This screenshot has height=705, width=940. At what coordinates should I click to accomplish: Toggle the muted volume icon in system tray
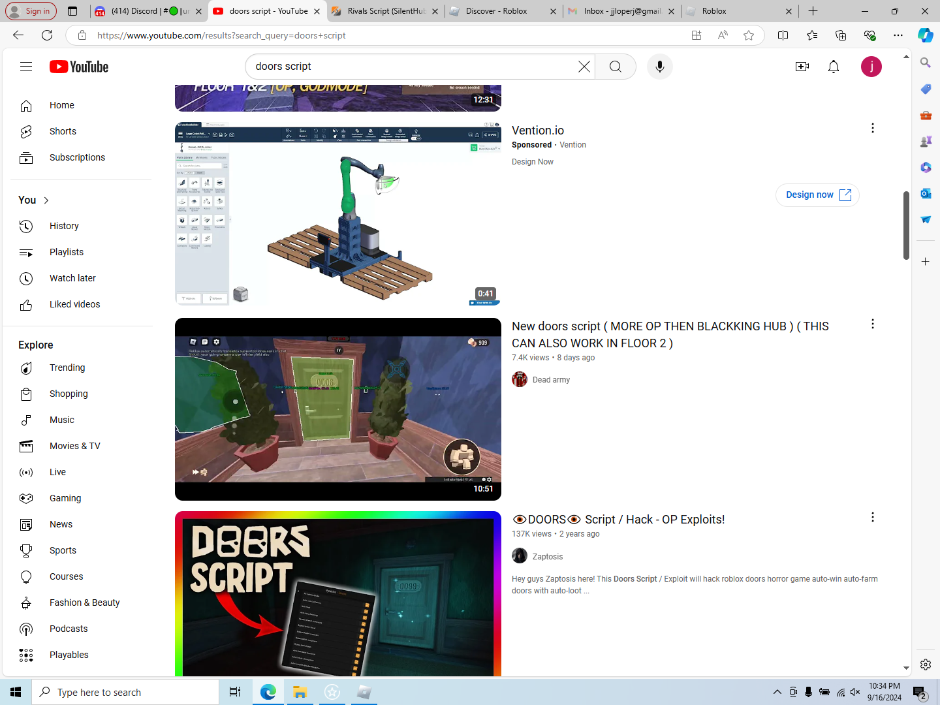point(855,692)
